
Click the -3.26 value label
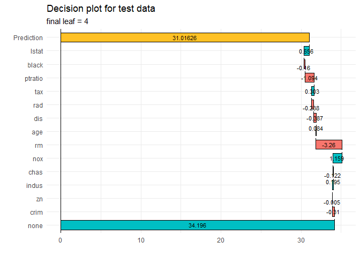pyautogui.click(x=329, y=145)
